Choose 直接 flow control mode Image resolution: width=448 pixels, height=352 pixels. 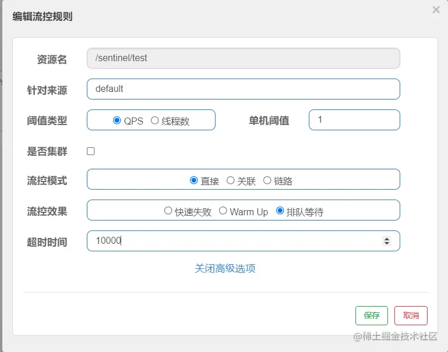(194, 180)
